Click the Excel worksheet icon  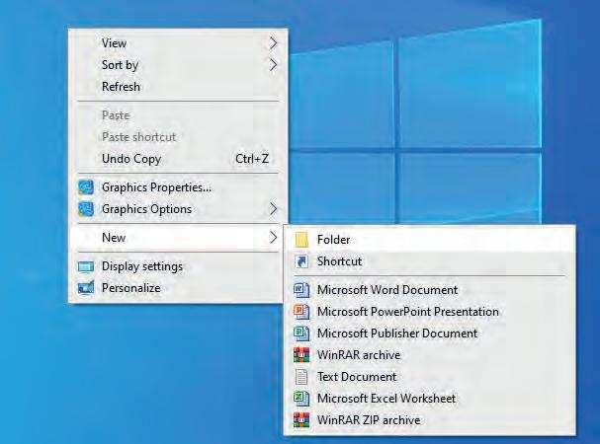click(x=301, y=399)
